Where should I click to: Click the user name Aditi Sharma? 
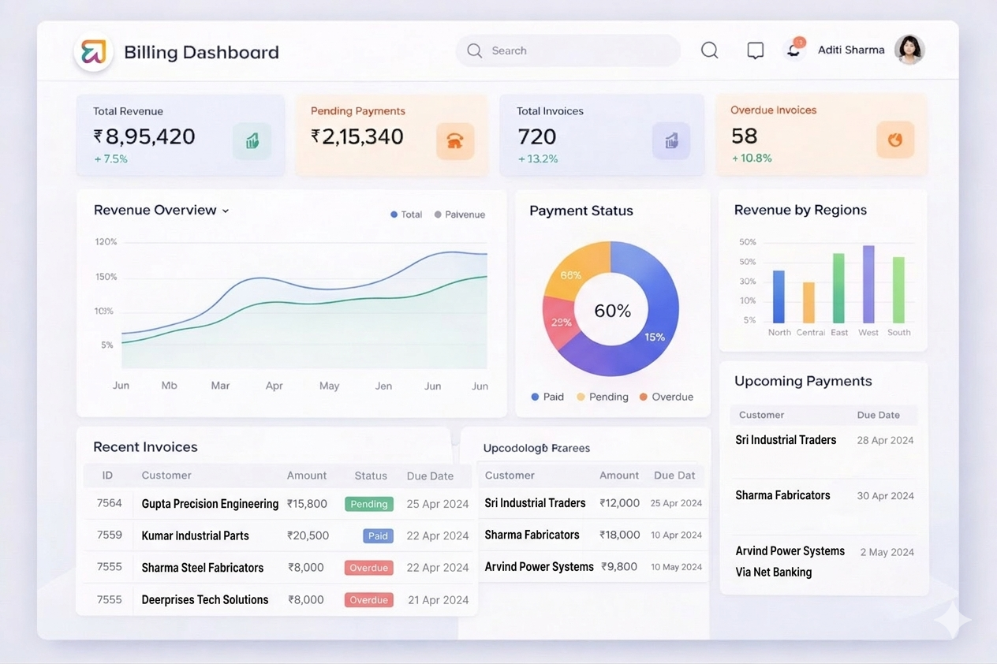pyautogui.click(x=851, y=50)
